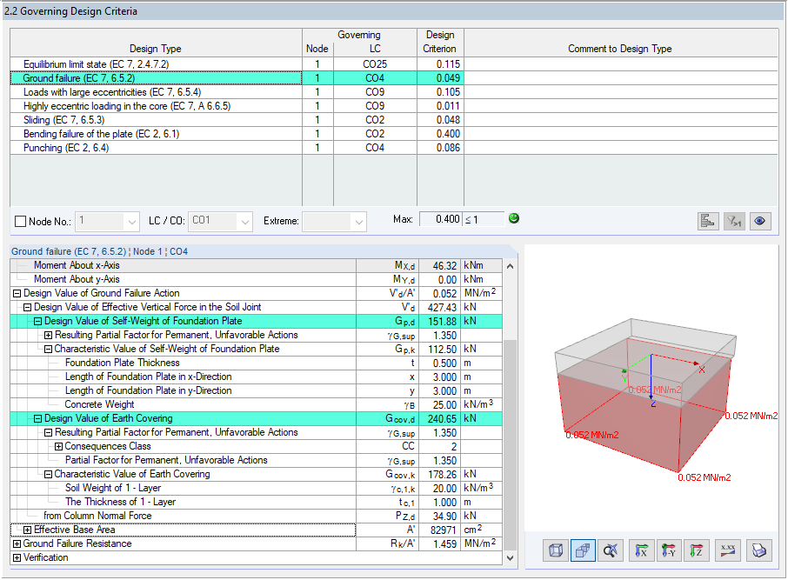Select Length of Foundation Plate in y-Direction

257,391
